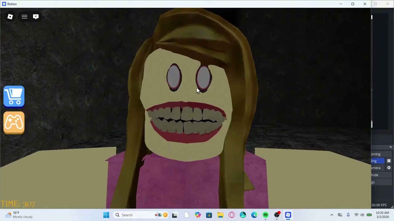Click the Stop Recording button in OBS
The width and height of the screenshot is (394, 221).
[378, 161]
